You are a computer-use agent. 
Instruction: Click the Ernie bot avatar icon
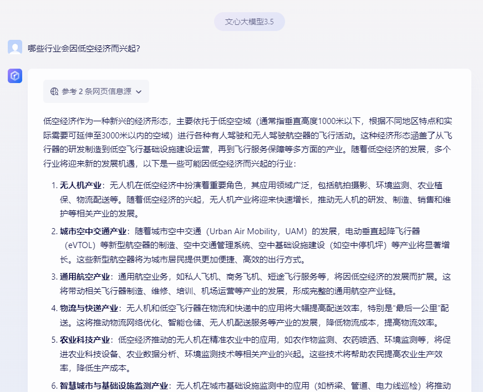(15, 76)
